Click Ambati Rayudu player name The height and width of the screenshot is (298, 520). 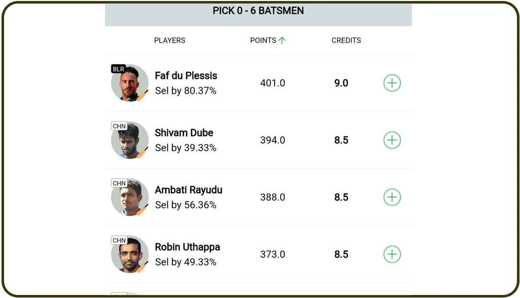(x=189, y=190)
